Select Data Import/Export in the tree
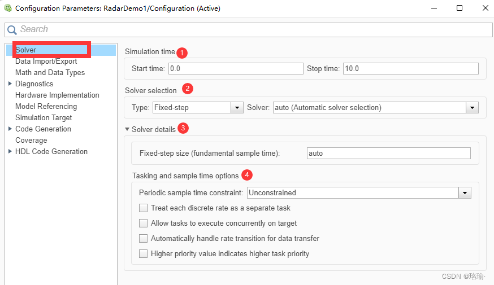This screenshot has height=285, width=494. 46,62
